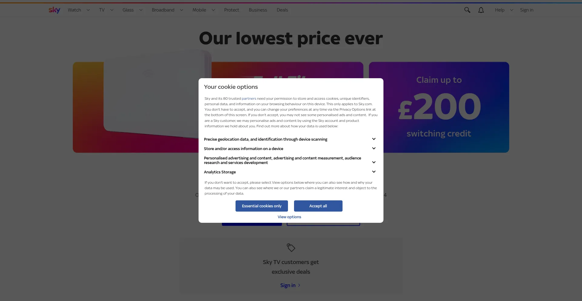Open the View options link
This screenshot has width=582, height=301.
(x=289, y=217)
